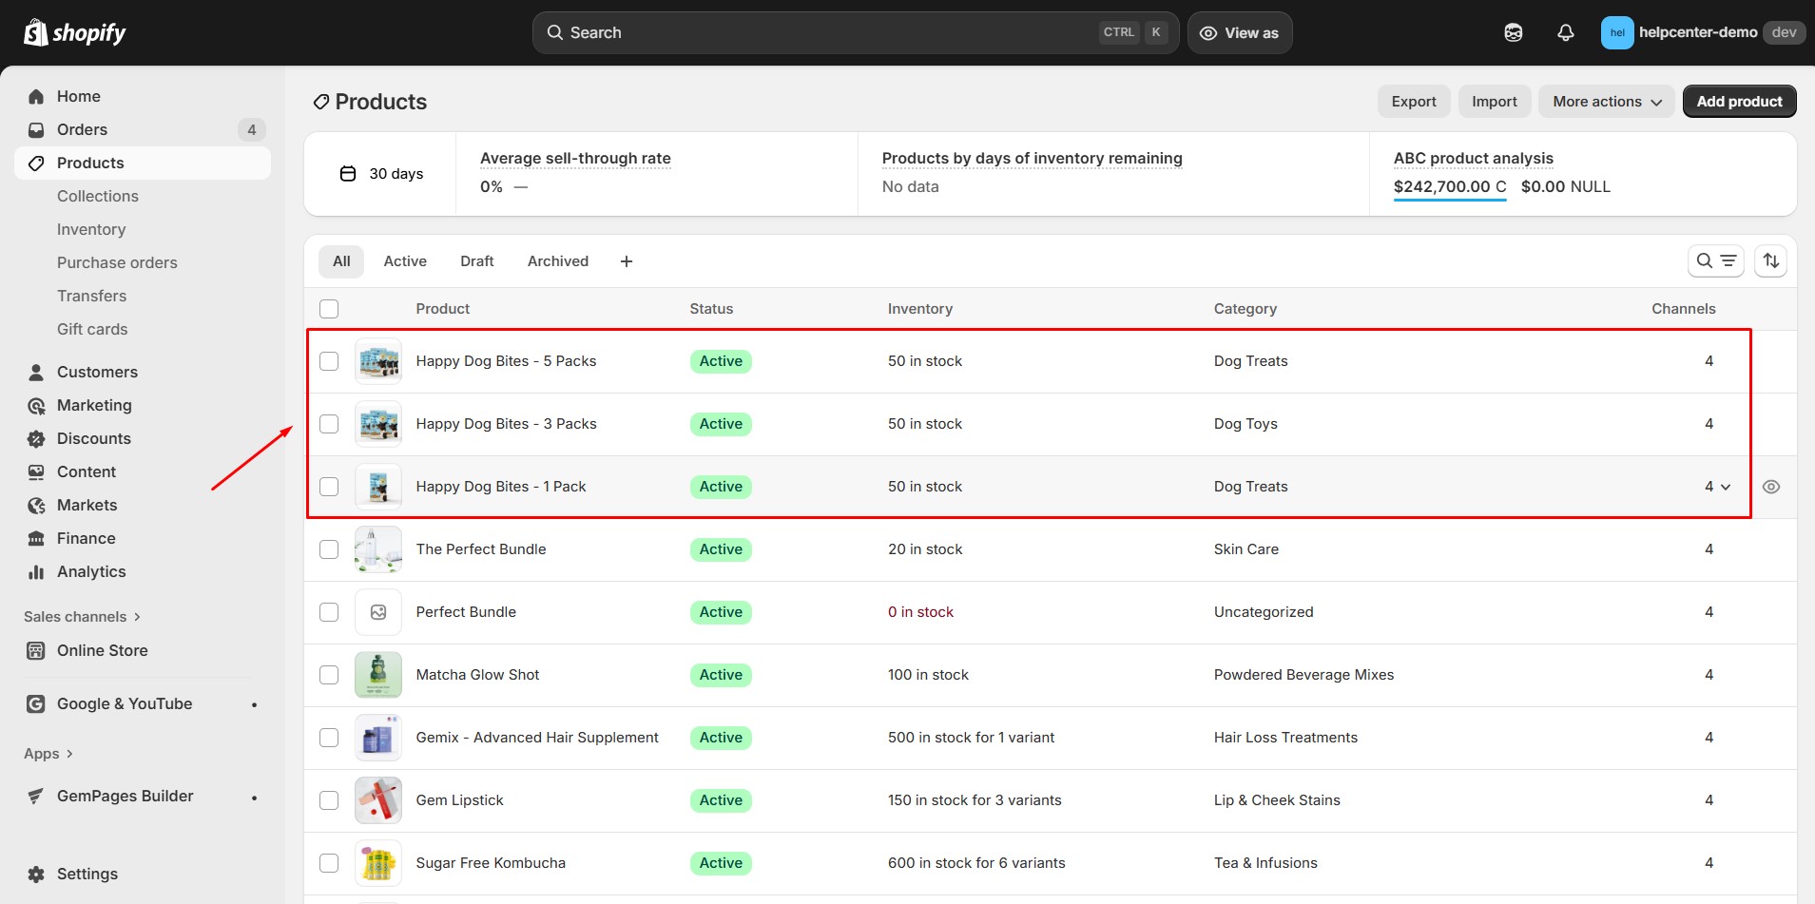Viewport: 1815px width, 904px height.
Task: Open the sort products arrows icon
Action: tap(1770, 260)
